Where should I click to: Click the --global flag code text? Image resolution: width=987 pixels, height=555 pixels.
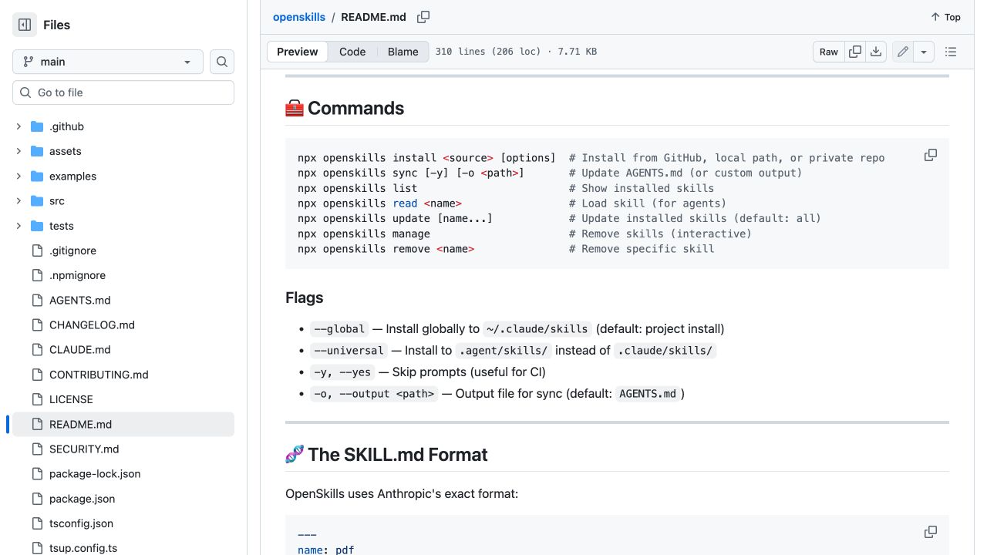coord(339,329)
